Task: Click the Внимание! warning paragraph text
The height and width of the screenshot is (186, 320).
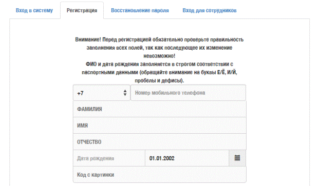Action: point(159,48)
